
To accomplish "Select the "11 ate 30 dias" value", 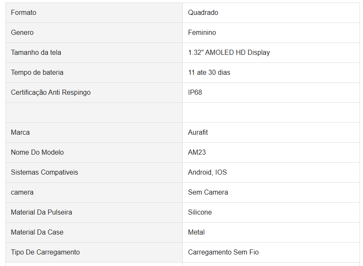I will click(209, 73).
